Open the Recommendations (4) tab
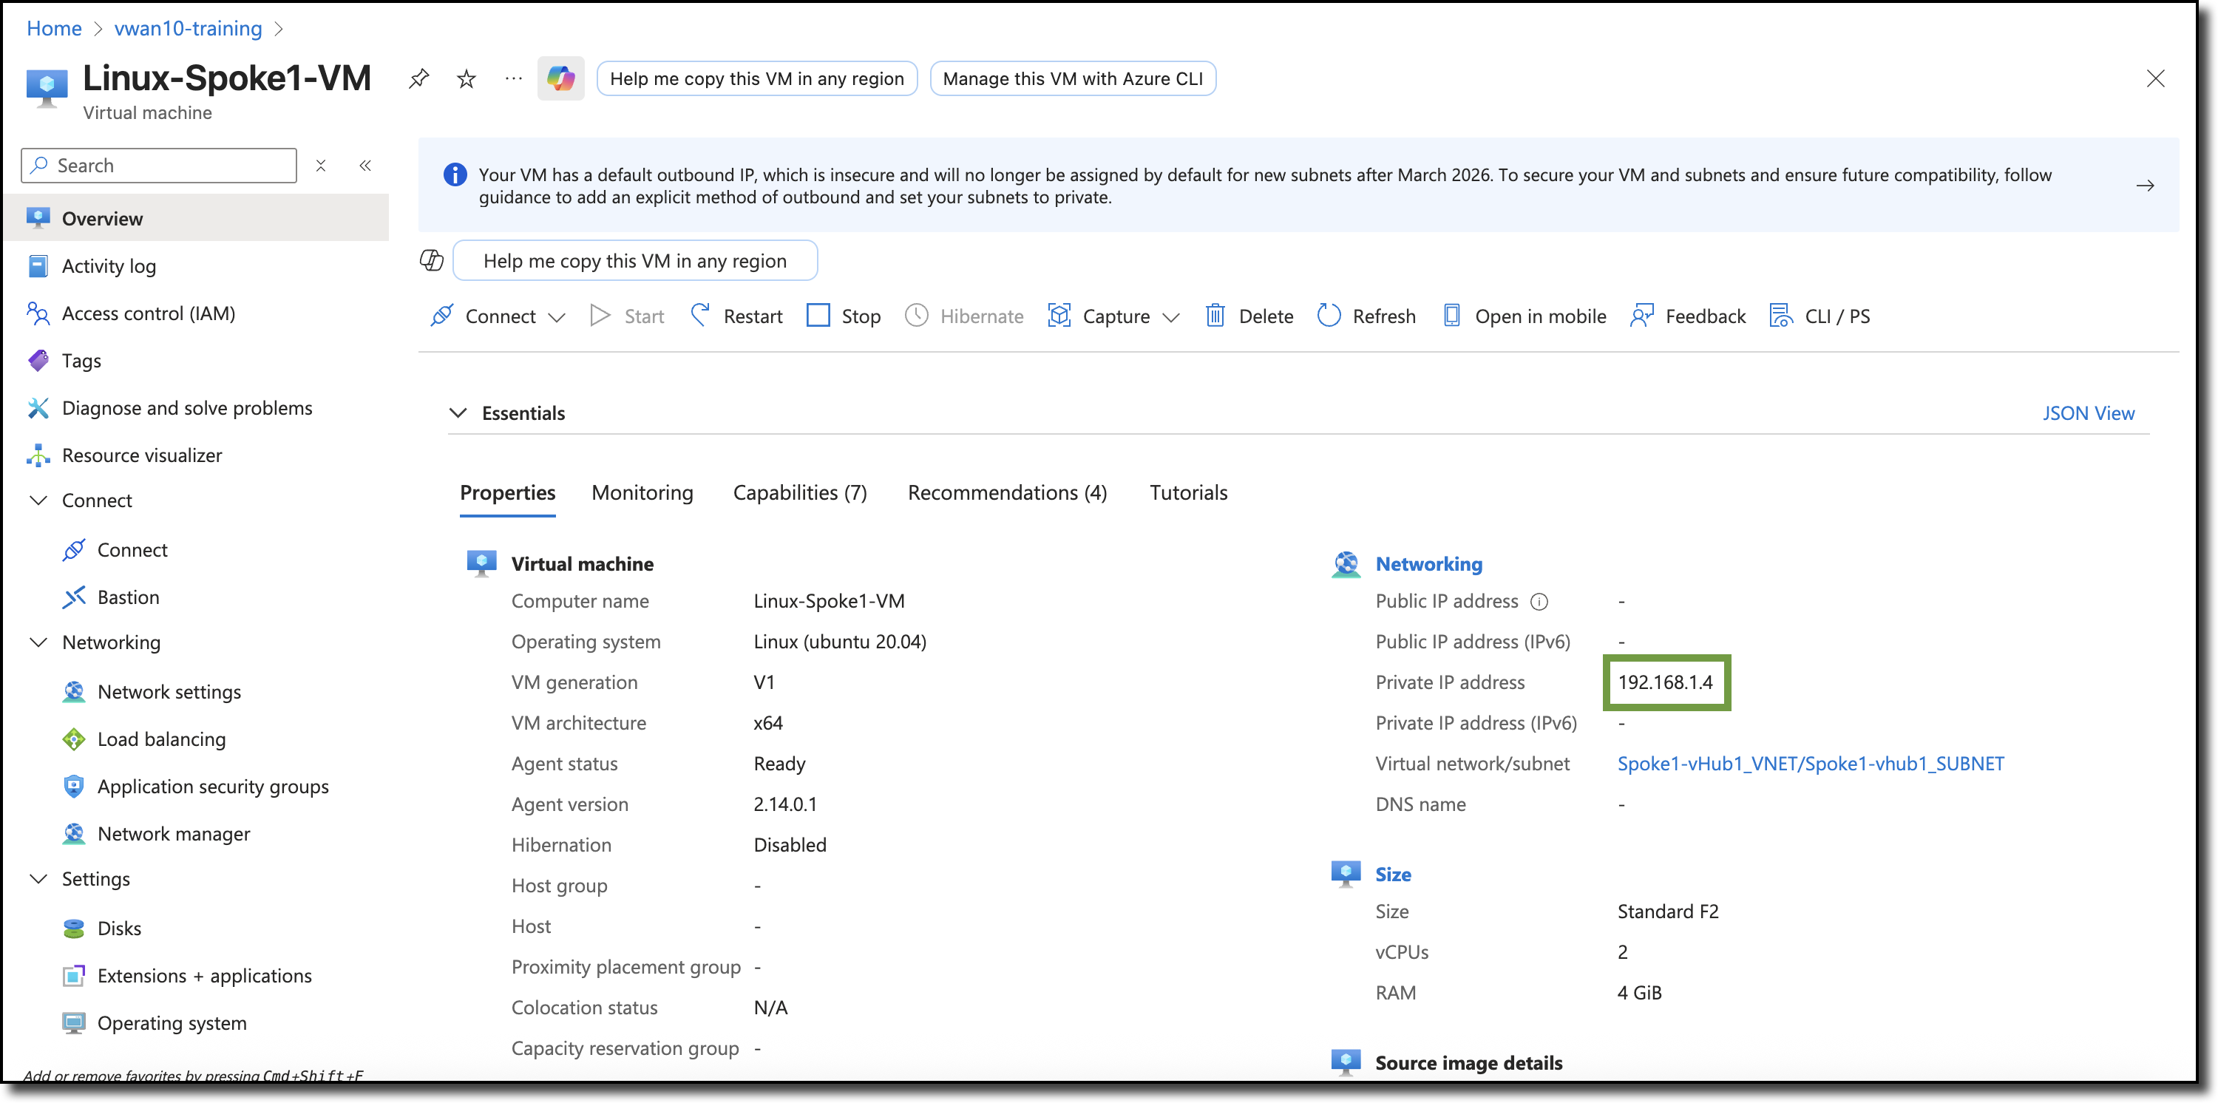The width and height of the screenshot is (2218, 1103). (1006, 492)
